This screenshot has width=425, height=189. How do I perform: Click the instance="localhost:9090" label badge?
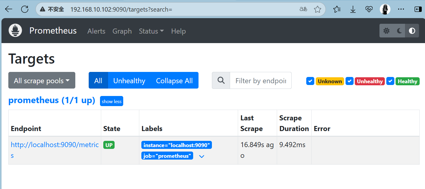(x=176, y=145)
